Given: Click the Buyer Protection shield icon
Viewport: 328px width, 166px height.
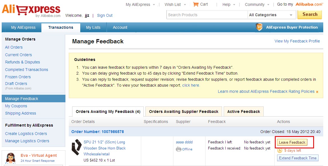Looking at the screenshot, I should click(259, 27).
